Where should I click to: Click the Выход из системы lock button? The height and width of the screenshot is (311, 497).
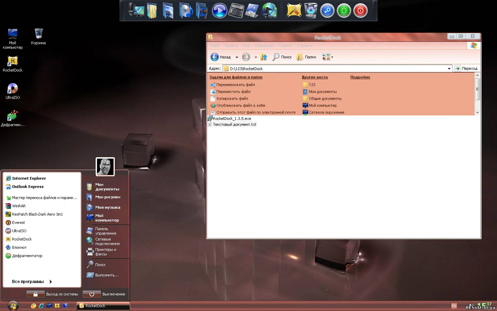pyautogui.click(x=36, y=294)
